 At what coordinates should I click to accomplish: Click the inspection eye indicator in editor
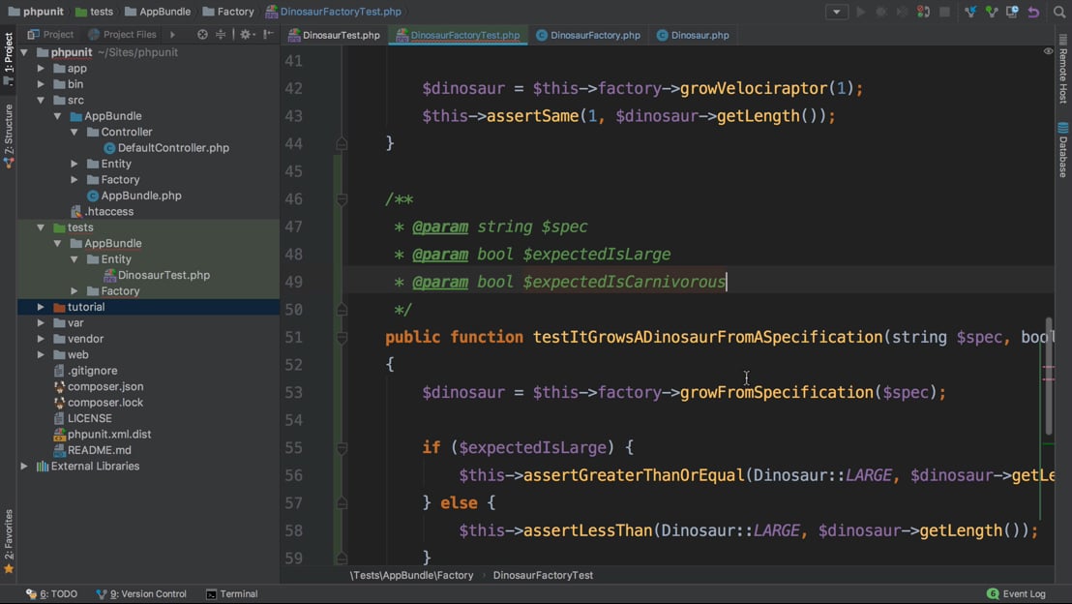click(1048, 51)
